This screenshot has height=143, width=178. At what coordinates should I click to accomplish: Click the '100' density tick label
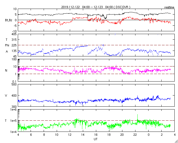coord(14,59)
